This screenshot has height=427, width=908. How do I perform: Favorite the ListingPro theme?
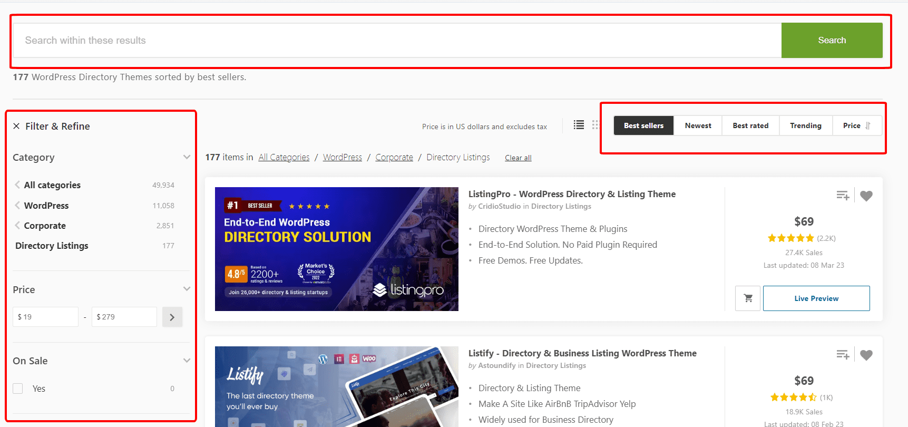click(866, 196)
